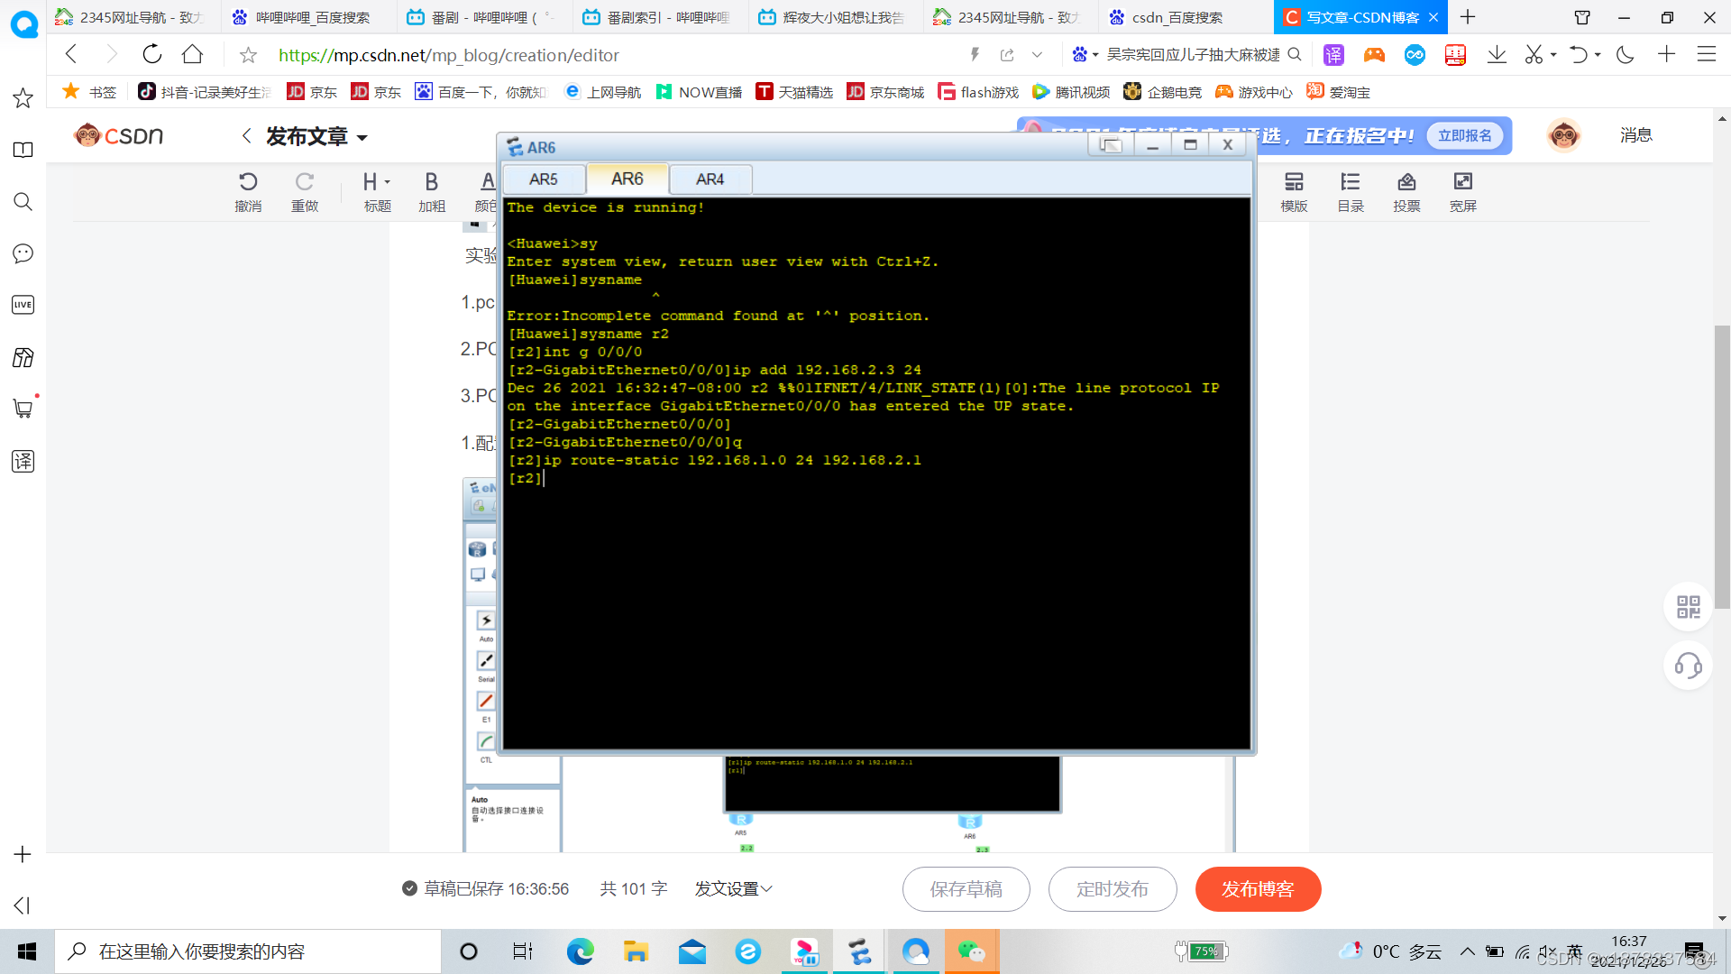Screen dimensions: 1731x974
Task: Open the browser download manager icon
Action: (1497, 55)
